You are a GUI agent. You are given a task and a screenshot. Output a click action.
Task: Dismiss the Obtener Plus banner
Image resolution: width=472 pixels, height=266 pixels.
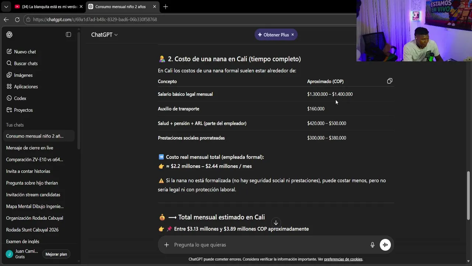coord(292,35)
